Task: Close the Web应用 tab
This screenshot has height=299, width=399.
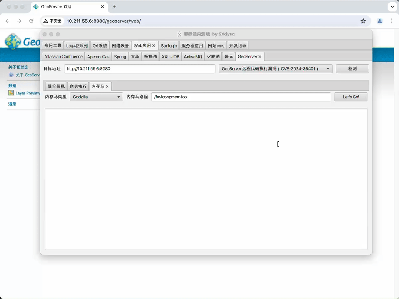Action: point(154,46)
